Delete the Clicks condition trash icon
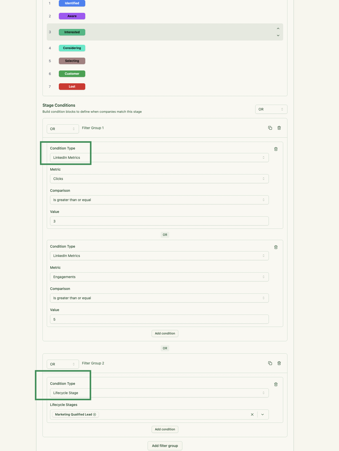 276,149
